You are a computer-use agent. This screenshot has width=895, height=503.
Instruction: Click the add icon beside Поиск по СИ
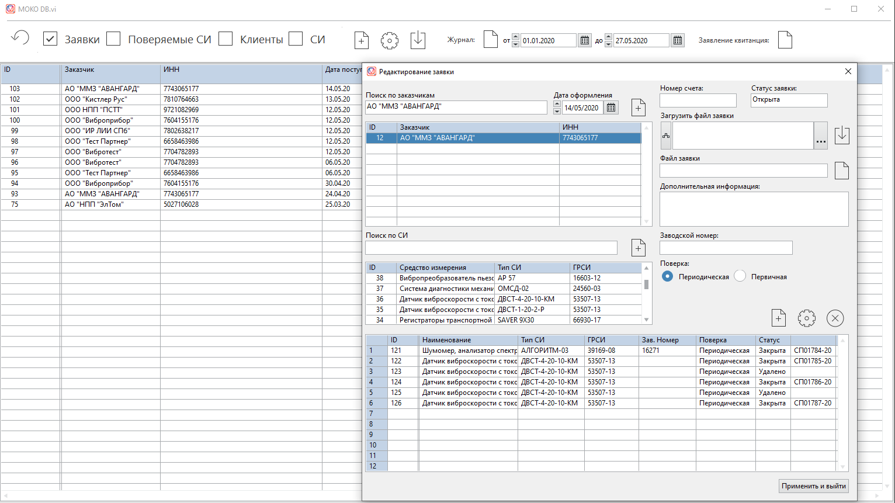coord(639,248)
